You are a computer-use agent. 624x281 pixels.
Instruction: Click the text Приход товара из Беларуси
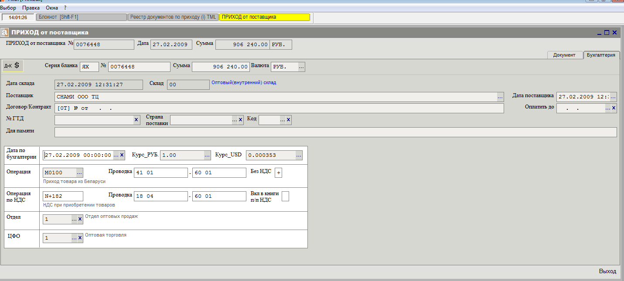pyautogui.click(x=75, y=181)
